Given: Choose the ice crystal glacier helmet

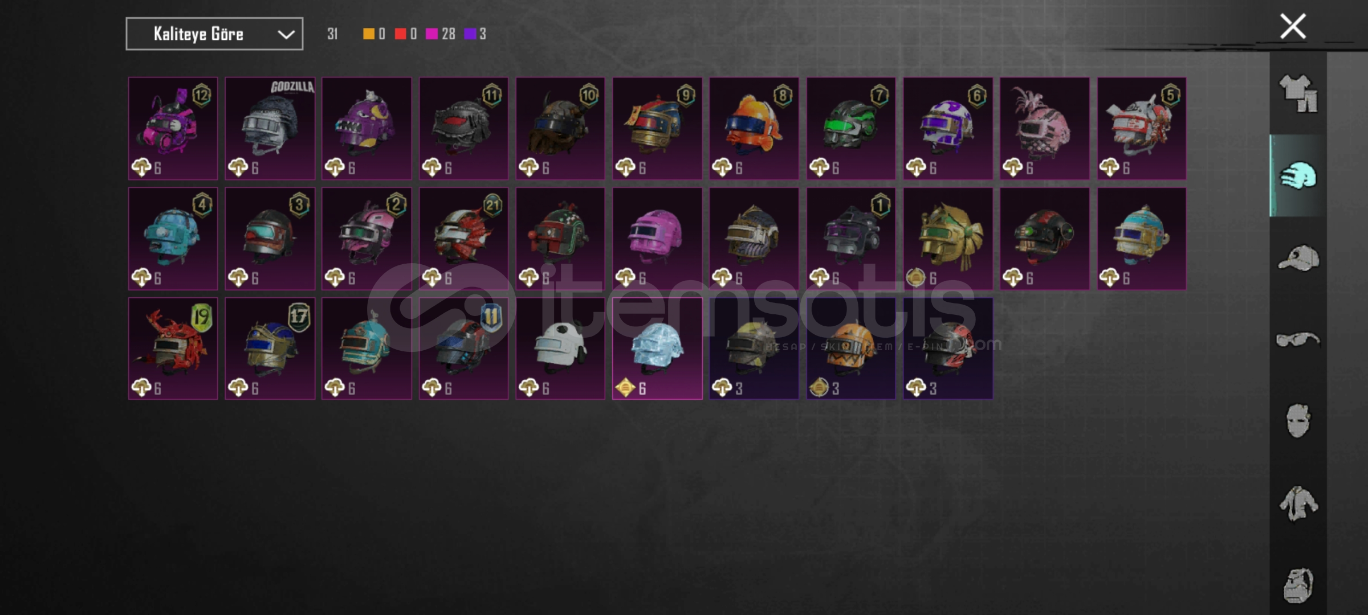Looking at the screenshot, I should point(657,348).
